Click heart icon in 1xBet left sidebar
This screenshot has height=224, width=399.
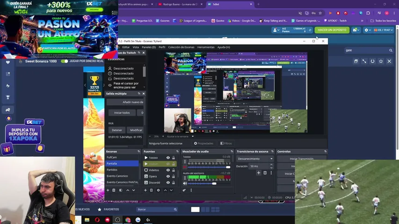tap(8, 62)
